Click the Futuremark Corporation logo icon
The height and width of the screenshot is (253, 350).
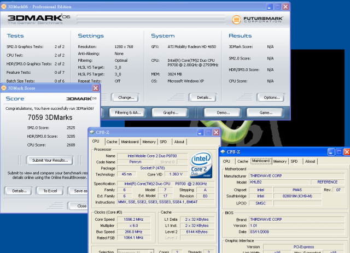click(236, 20)
